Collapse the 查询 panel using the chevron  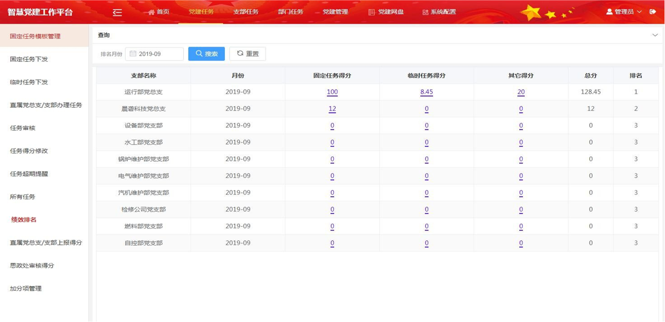click(655, 35)
